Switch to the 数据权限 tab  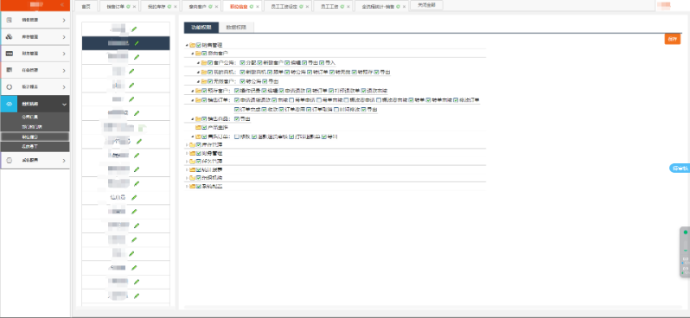click(236, 28)
